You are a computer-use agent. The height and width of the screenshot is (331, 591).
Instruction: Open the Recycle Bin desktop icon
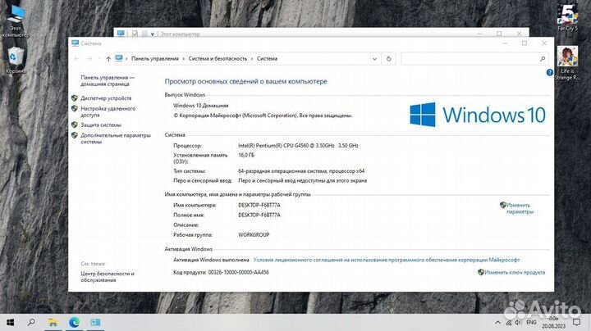coord(16,60)
